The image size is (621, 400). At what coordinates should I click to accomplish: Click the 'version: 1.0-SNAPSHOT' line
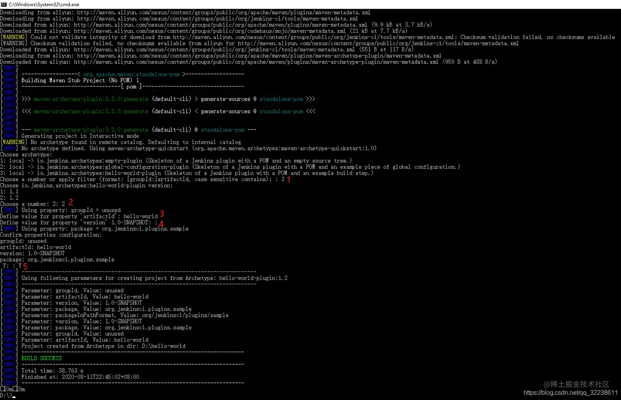click(x=32, y=254)
